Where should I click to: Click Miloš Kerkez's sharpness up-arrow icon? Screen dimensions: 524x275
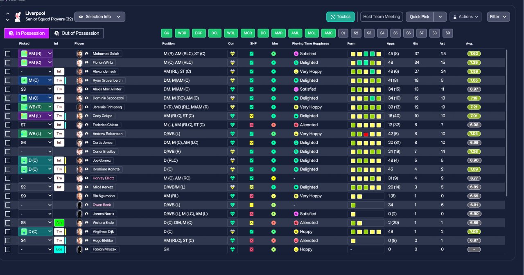(x=251, y=187)
